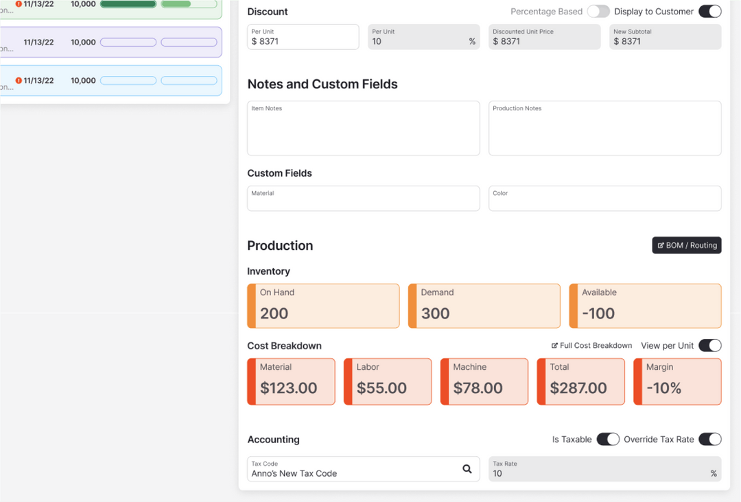Click the red alert icon on the blue 11/13/22 row

(x=19, y=80)
